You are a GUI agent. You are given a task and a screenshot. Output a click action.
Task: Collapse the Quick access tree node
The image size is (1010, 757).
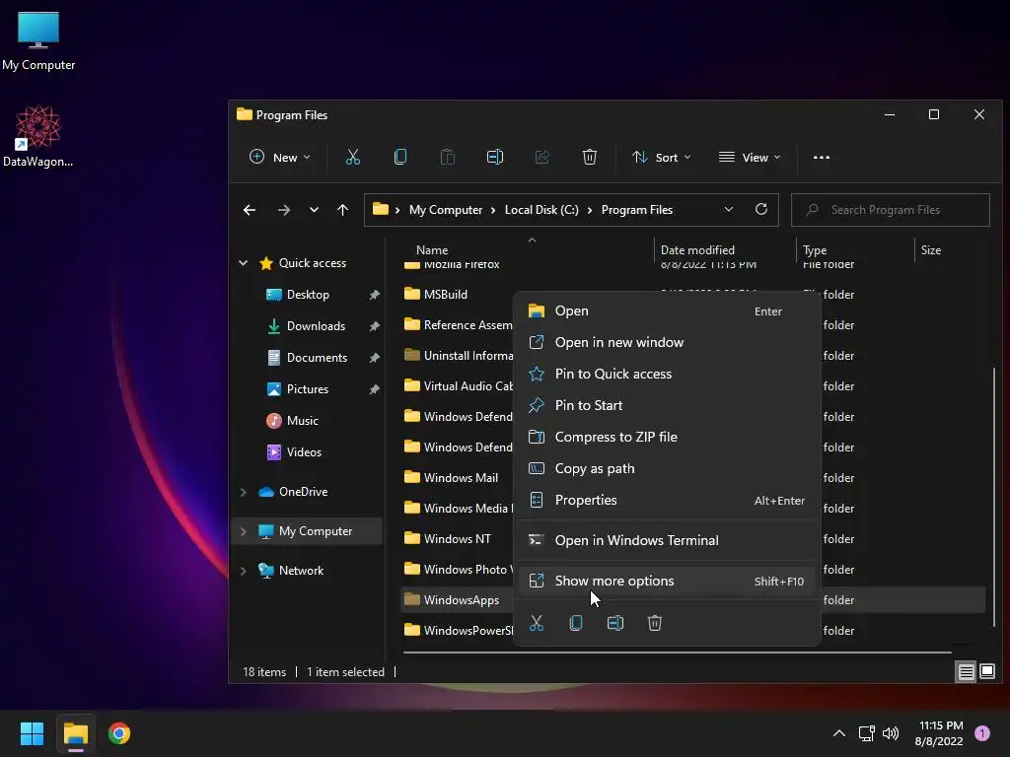[244, 262]
